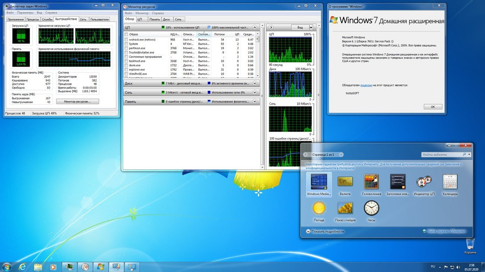
Task: Select the Индикатор ЦП gadget
Action: 424,184
